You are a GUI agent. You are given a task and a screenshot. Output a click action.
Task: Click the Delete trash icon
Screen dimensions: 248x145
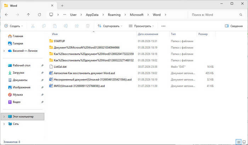point(88,26)
